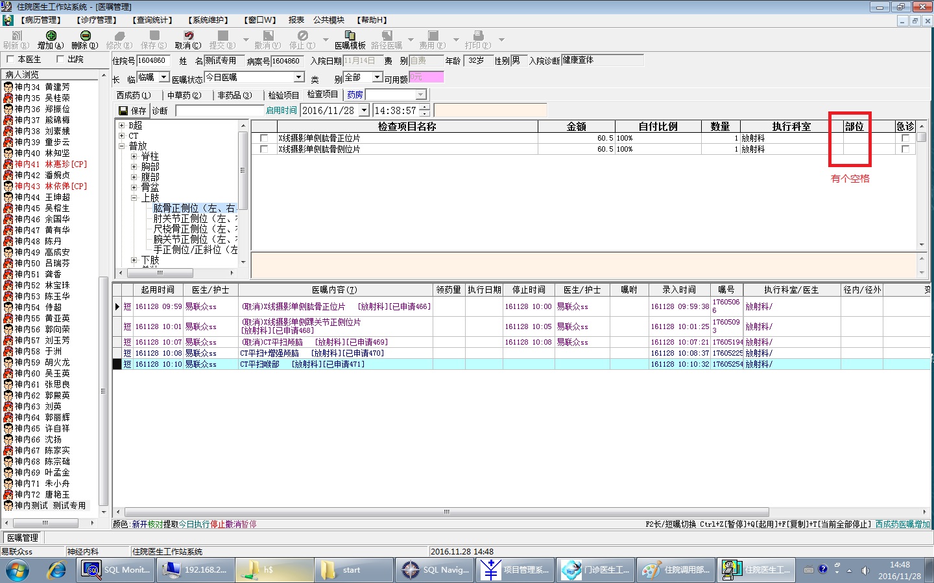
Task: Open the 医嘱状态 今日医嘱 dropdown
Action: pos(298,77)
